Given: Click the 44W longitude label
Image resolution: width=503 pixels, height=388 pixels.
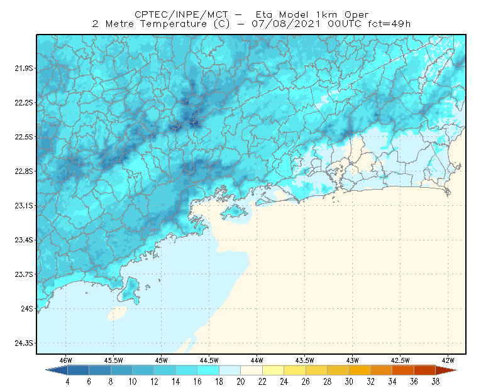Looking at the screenshot, I should click(257, 360).
